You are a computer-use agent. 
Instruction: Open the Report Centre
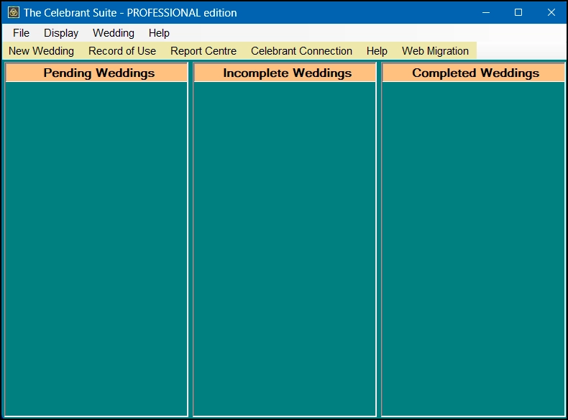tap(203, 51)
